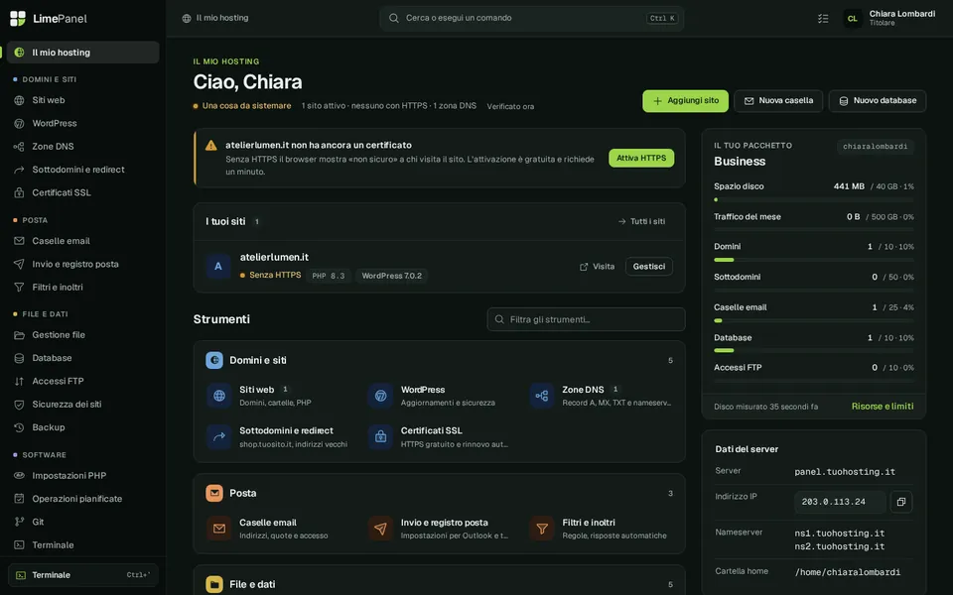Follow the Tutti i siti link
This screenshot has width=953, height=595.
pyautogui.click(x=642, y=221)
